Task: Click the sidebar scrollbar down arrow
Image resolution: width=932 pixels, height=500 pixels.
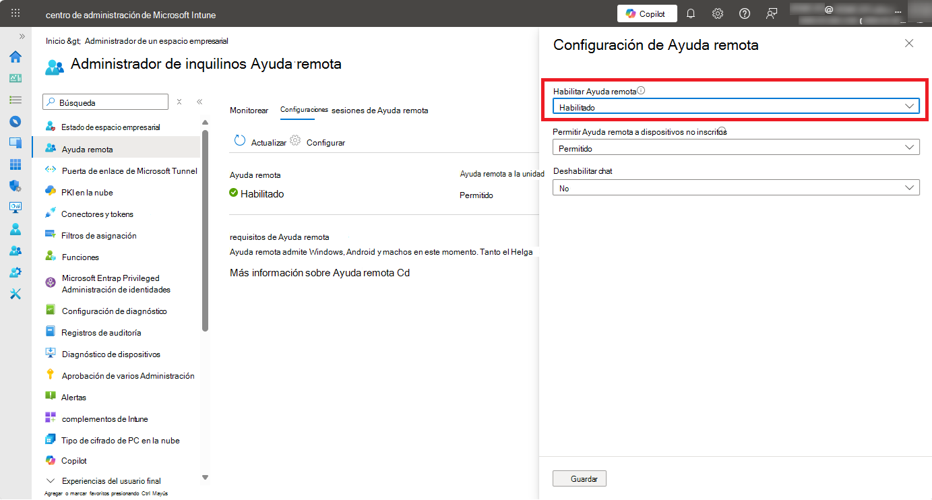Action: point(206,477)
